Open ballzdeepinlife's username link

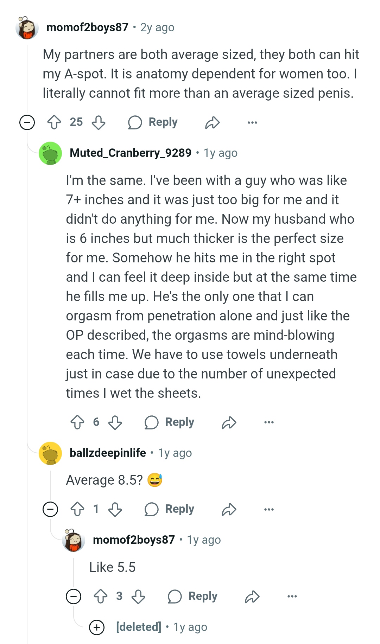pos(108,453)
